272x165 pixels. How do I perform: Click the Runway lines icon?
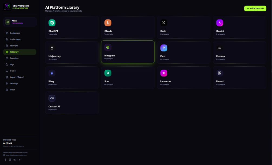pos(219,48)
